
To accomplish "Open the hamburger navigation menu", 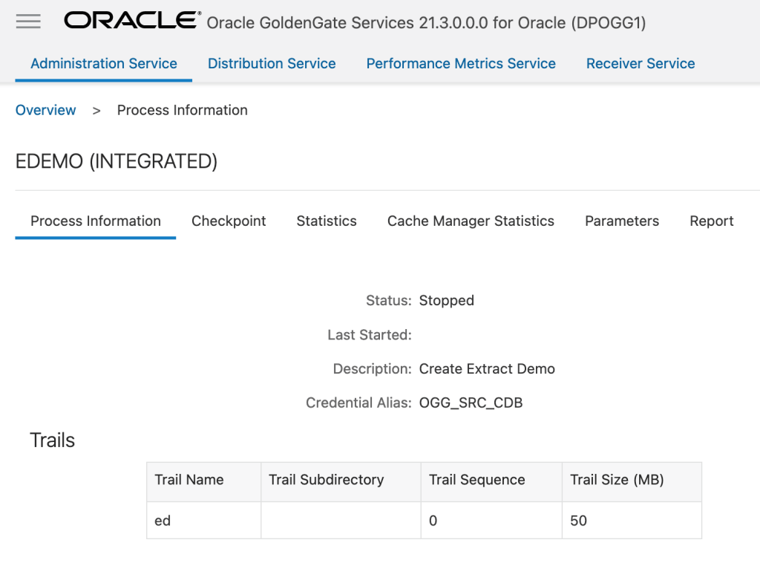I will (28, 22).
